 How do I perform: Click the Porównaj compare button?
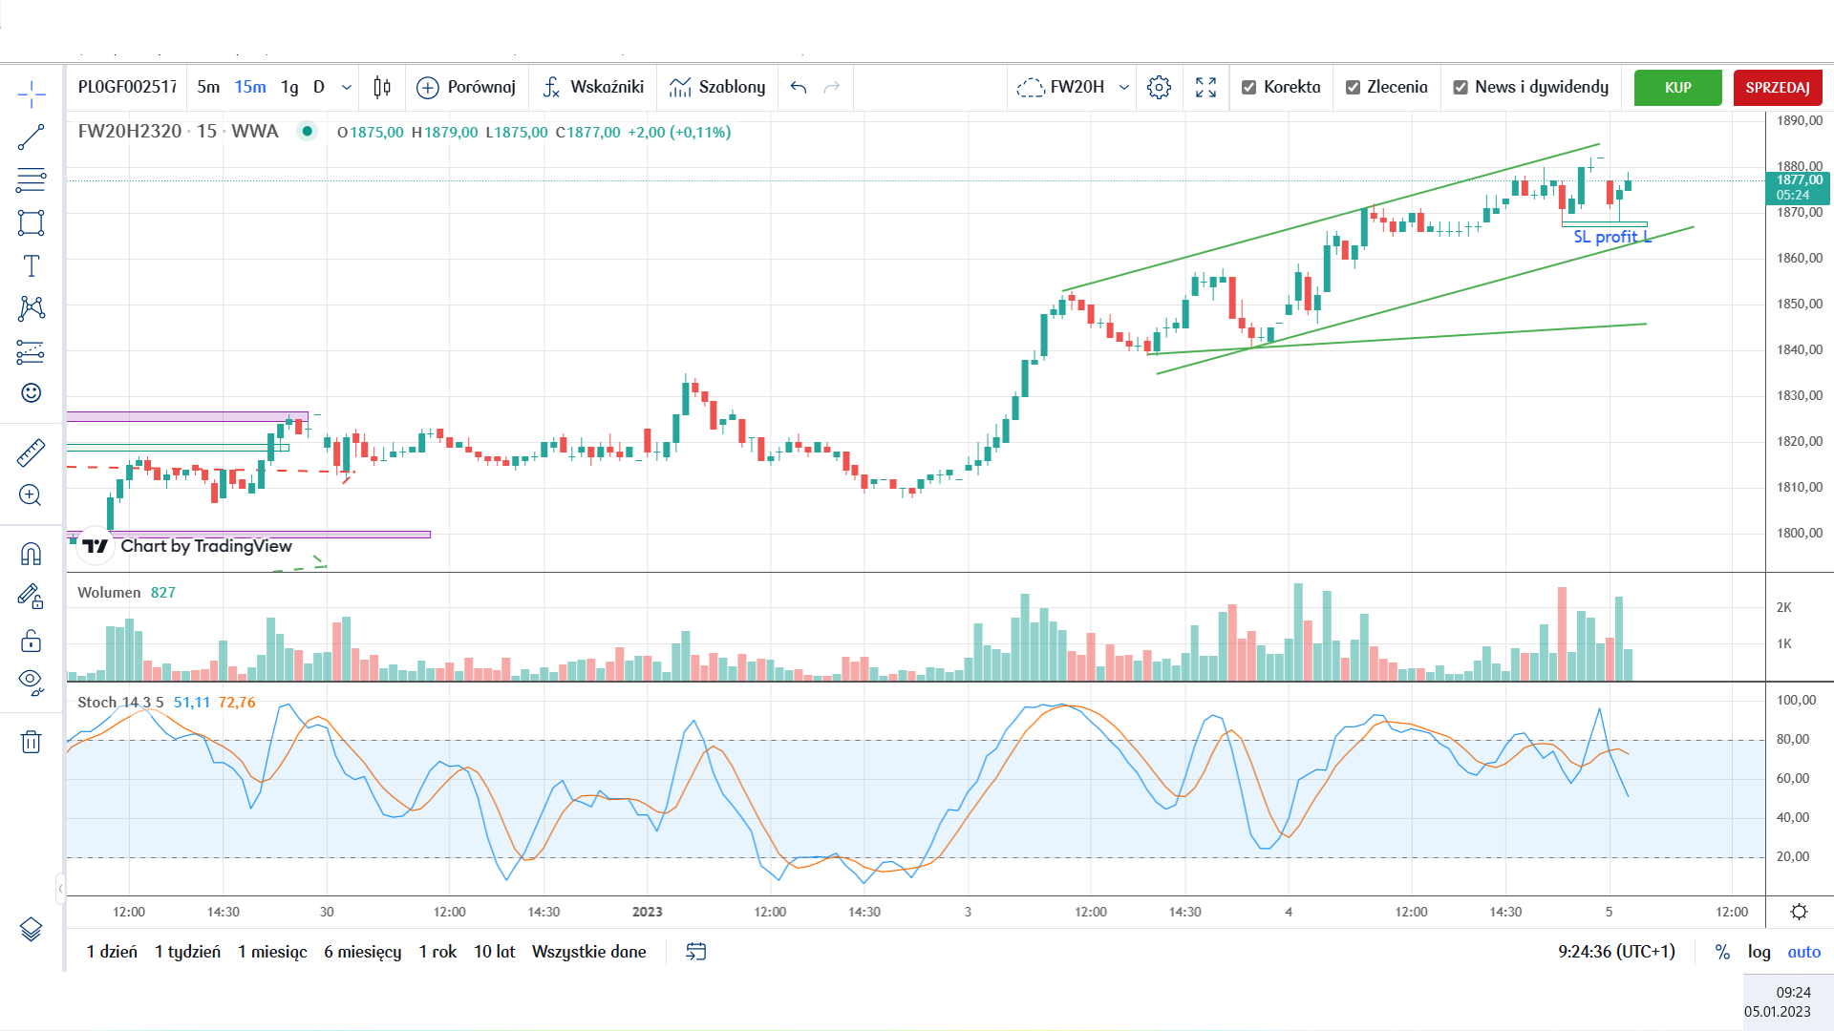tap(466, 87)
